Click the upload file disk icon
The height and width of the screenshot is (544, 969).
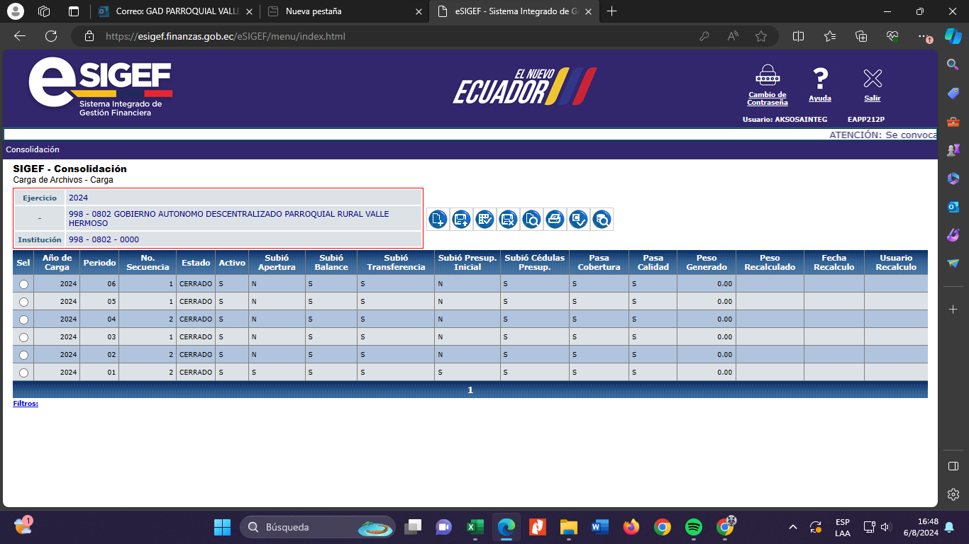pos(461,220)
